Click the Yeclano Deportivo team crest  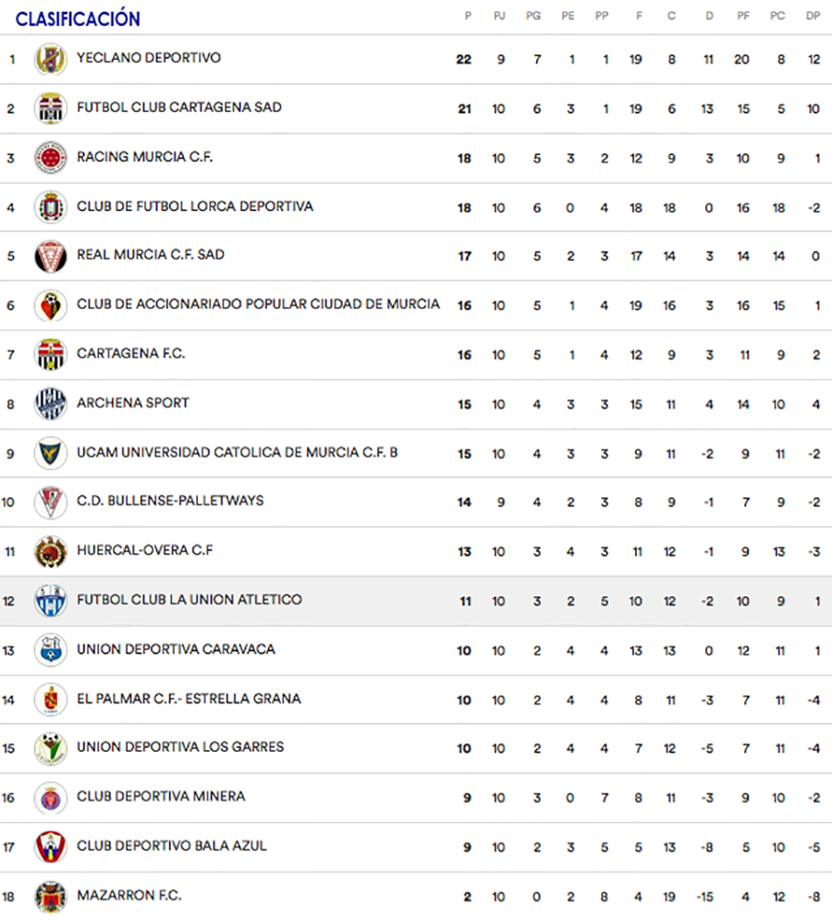[50, 59]
